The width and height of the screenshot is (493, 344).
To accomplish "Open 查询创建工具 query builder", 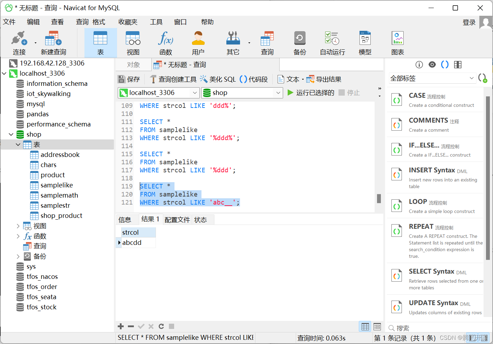I will 173,79.
